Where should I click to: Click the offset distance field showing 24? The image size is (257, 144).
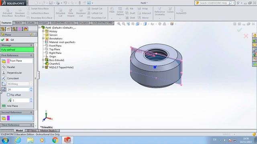[x=18, y=90]
